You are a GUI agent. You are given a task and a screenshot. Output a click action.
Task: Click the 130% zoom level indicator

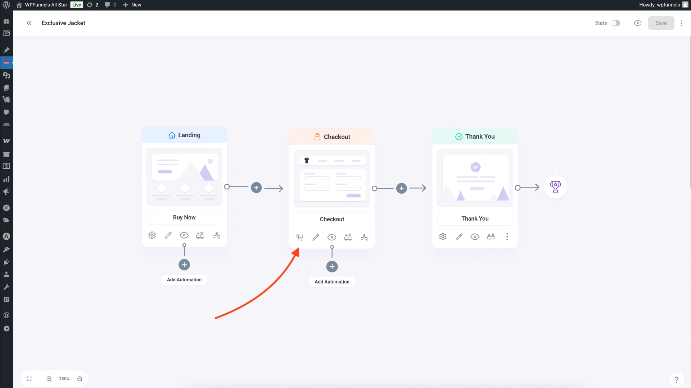[64, 379]
